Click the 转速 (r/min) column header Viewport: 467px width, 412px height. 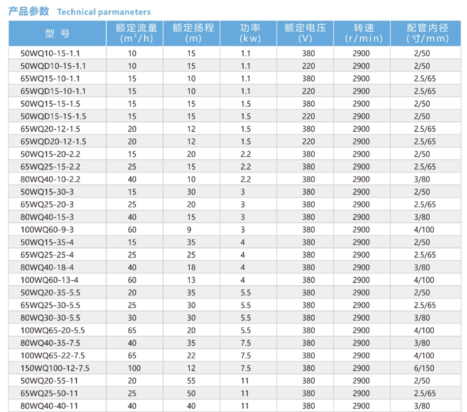pyautogui.click(x=363, y=33)
